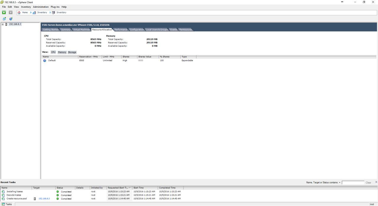Viewport: 378px width, 206px height.
Task: Click the Home breadcrumb link
Action: tap(25, 12)
